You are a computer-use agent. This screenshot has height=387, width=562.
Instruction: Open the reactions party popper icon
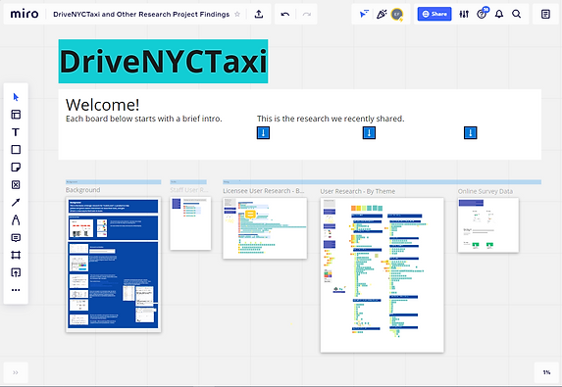point(382,14)
